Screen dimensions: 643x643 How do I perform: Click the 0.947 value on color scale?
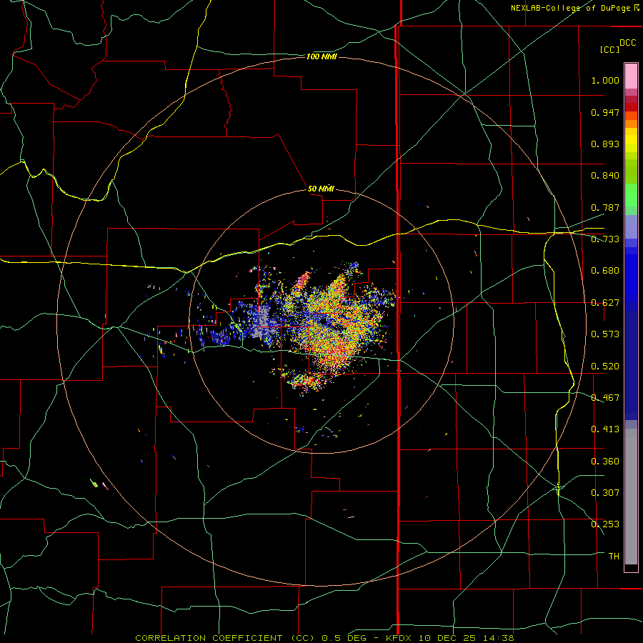[605, 112]
